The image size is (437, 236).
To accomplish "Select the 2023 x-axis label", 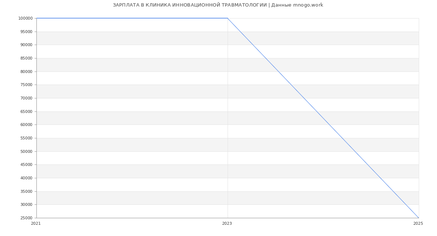I will pos(227,224).
